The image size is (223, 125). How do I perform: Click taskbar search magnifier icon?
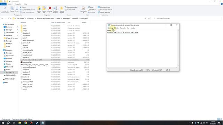click(x=8, y=123)
